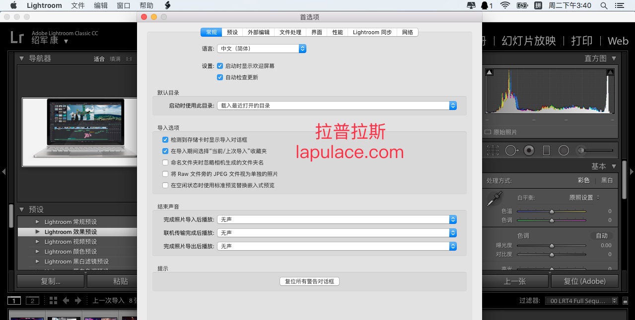The image size is (635, 320).
Task: Adjust the 曝光度 exposure slider handle
Action: (552, 245)
